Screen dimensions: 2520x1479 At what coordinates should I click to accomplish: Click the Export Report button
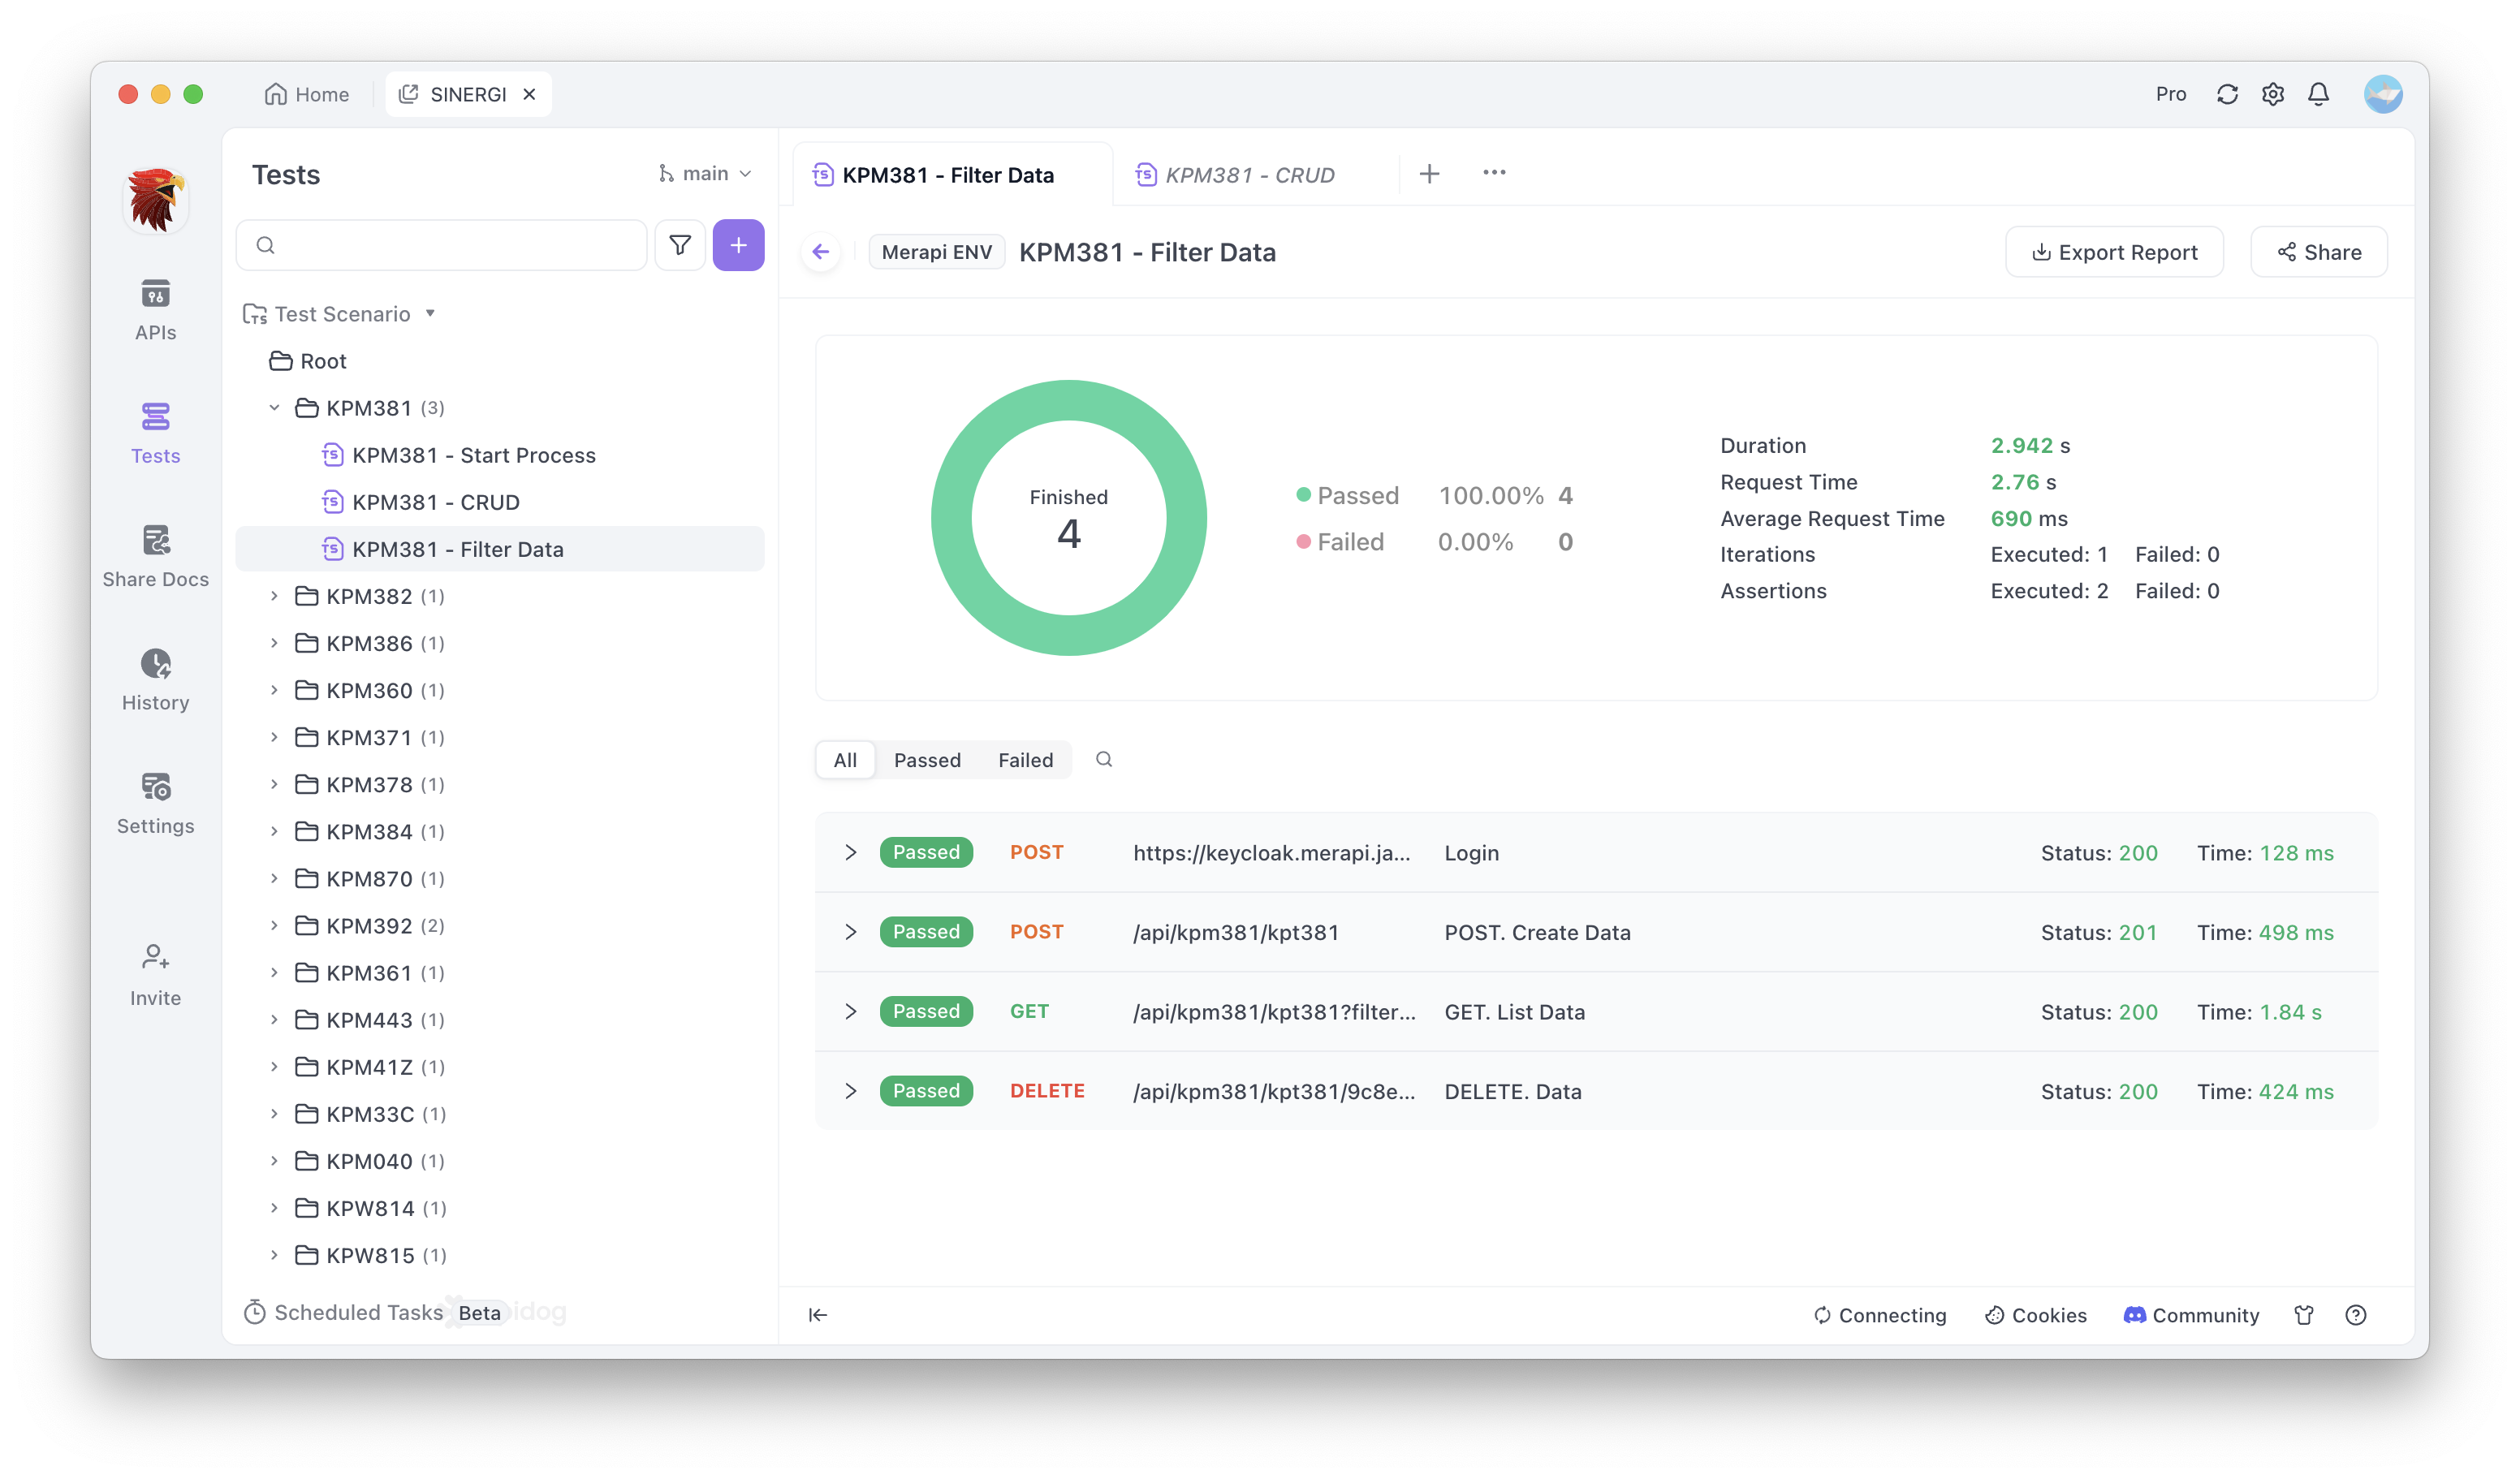coord(2114,252)
